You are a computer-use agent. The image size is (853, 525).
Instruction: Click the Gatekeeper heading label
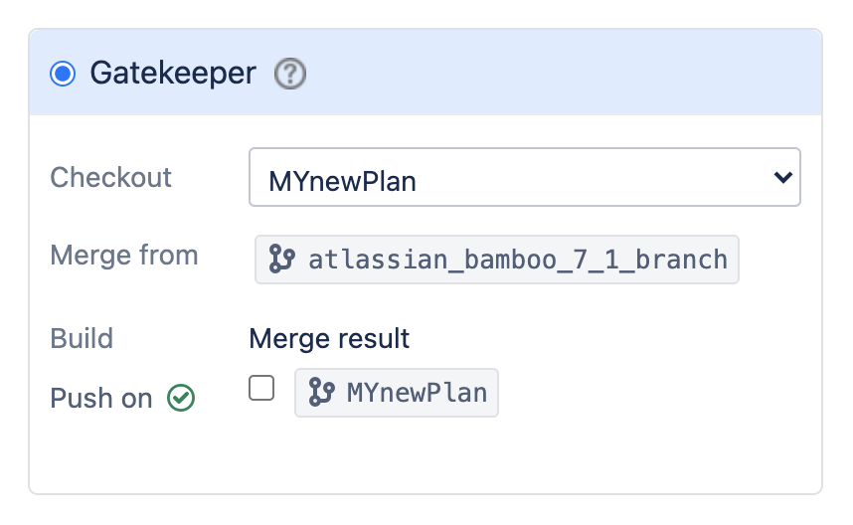pos(173,74)
